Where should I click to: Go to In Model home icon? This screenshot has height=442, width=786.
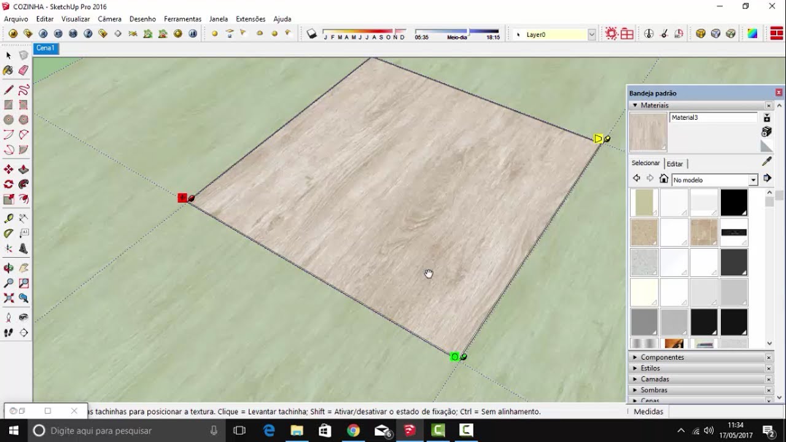click(664, 179)
